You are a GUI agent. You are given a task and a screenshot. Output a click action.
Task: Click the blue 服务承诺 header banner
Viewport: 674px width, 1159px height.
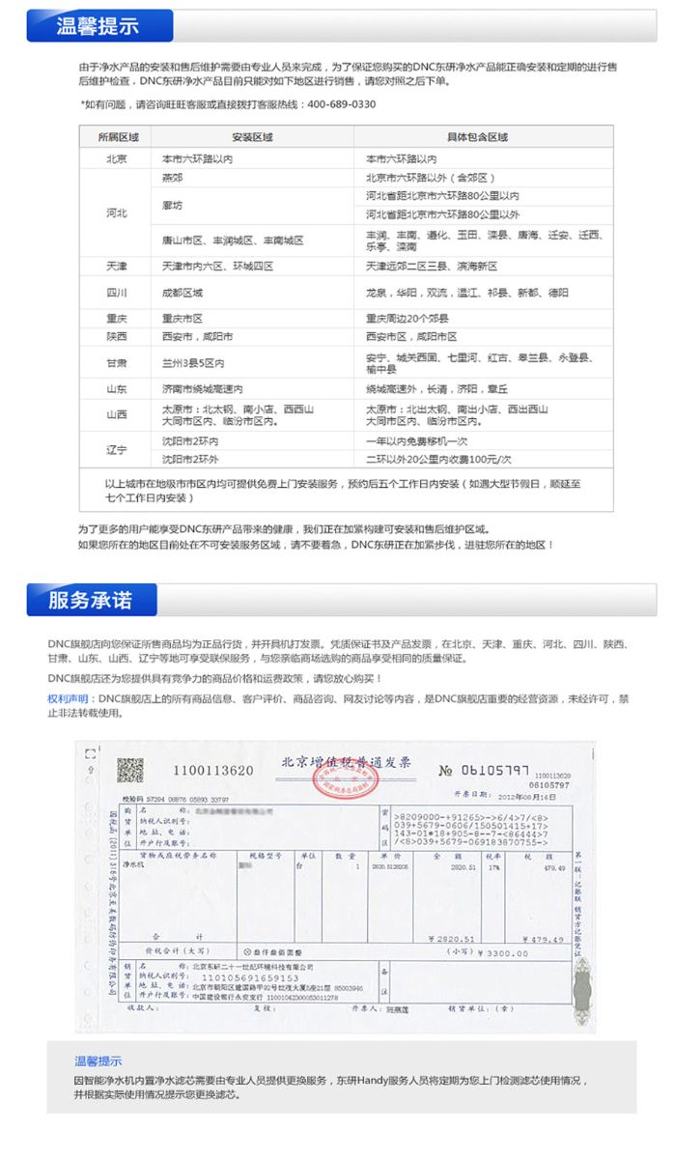(x=92, y=601)
